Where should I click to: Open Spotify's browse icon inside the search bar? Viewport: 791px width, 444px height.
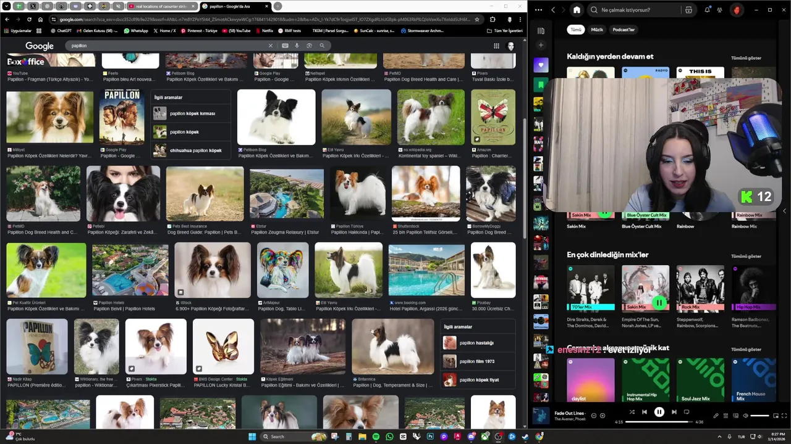[688, 10]
